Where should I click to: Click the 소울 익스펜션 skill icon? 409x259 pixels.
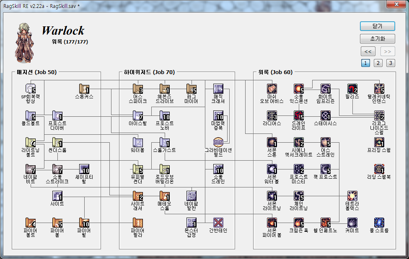299,89
